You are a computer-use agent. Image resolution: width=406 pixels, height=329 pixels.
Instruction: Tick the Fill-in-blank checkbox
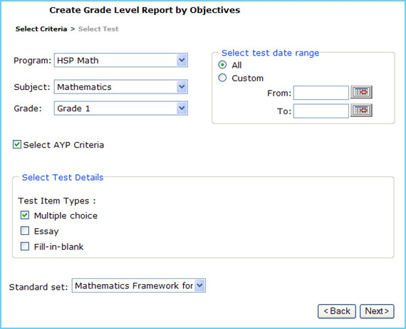coord(25,246)
